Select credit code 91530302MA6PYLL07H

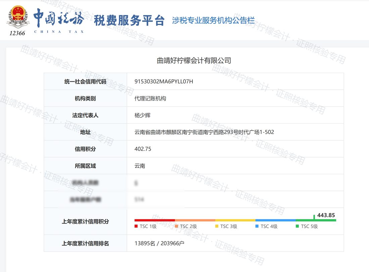pyautogui.click(x=164, y=82)
